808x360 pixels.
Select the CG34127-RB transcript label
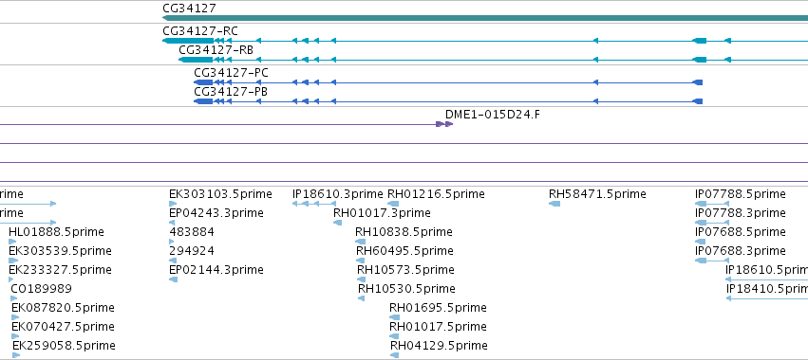pos(216,50)
